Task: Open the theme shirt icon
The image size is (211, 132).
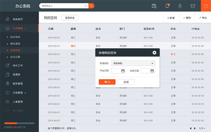Action: pos(193,6)
